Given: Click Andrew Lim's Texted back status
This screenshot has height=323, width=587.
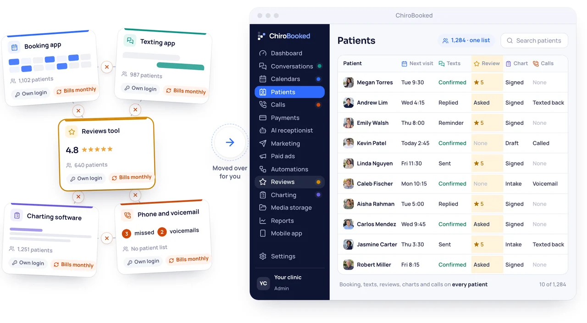Looking at the screenshot, I should 548,103.
